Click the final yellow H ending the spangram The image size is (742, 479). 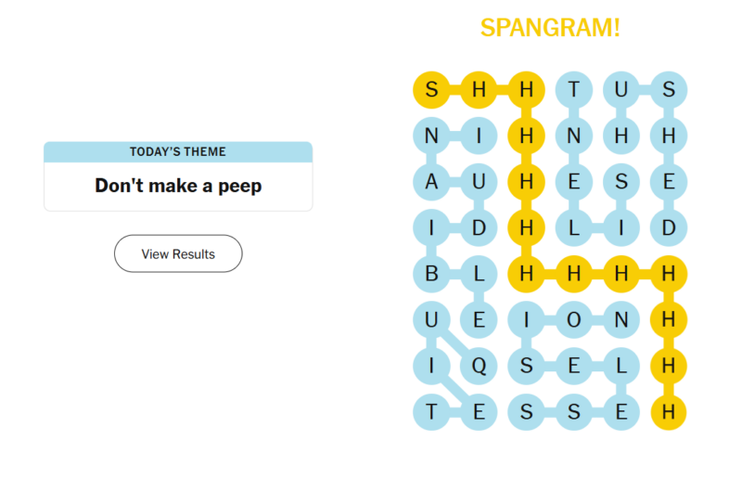(669, 412)
